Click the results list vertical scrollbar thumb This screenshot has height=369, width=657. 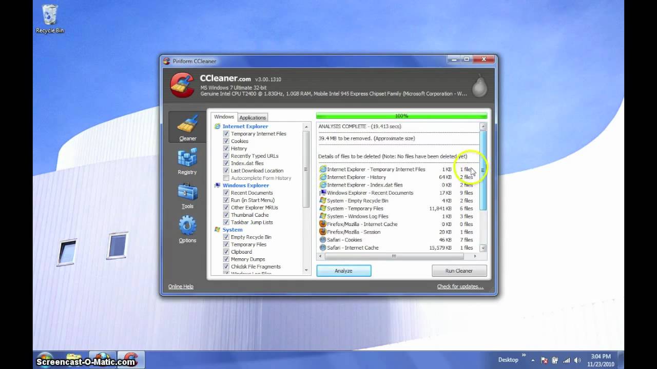tap(483, 170)
